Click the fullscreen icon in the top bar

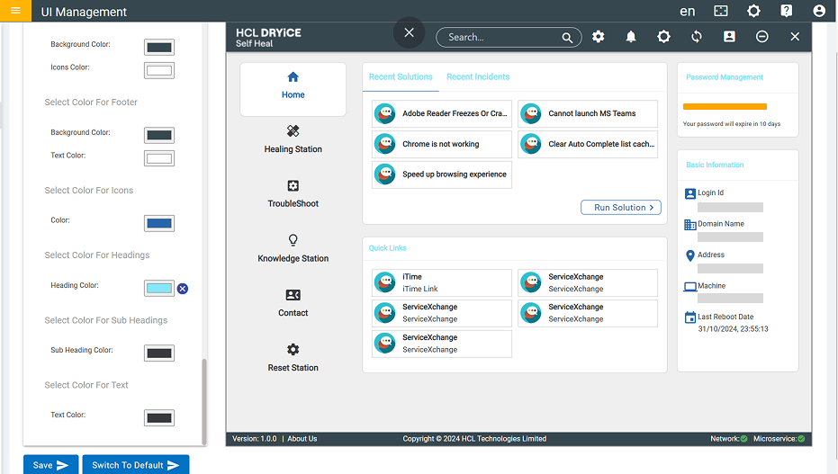click(721, 11)
